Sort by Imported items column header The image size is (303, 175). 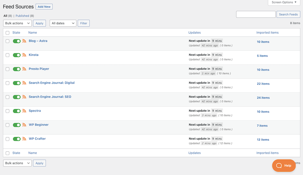click(268, 32)
